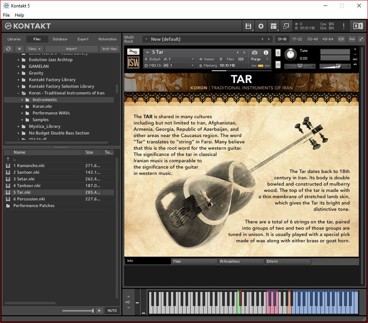Expand the Performance WAVs folder
Image resolution: width=368 pixels, height=323 pixels.
click(22, 113)
